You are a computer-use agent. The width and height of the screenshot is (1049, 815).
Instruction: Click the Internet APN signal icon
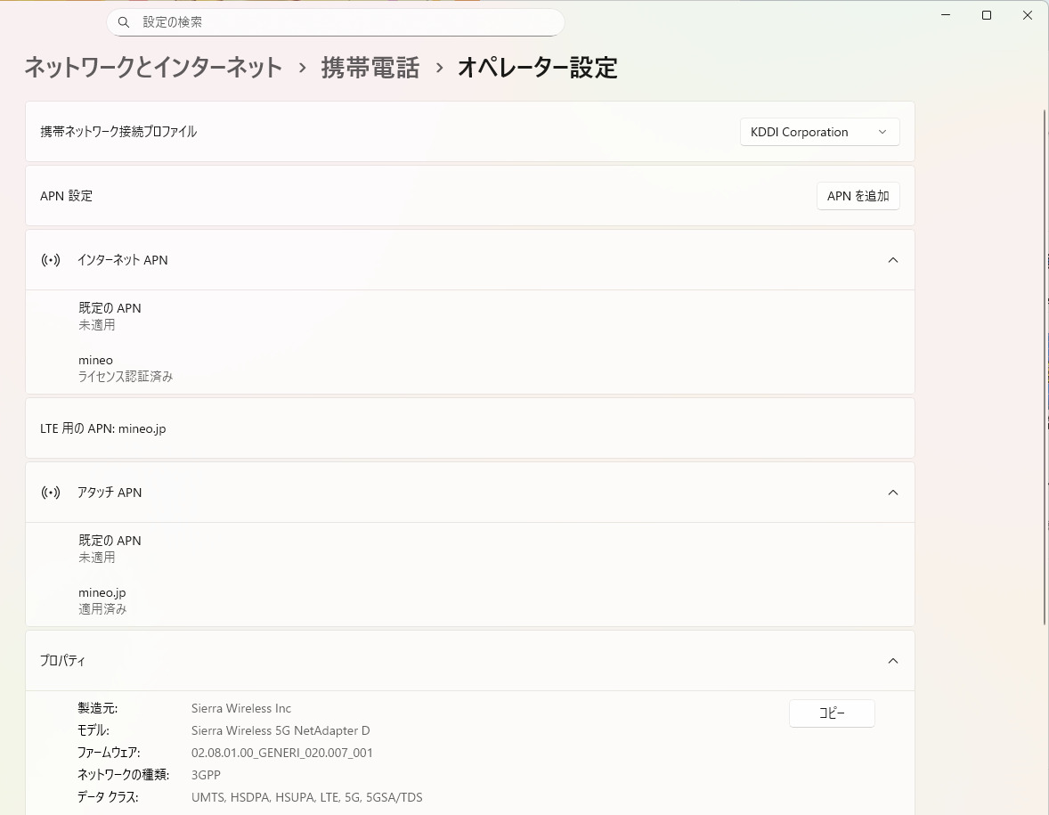click(51, 260)
